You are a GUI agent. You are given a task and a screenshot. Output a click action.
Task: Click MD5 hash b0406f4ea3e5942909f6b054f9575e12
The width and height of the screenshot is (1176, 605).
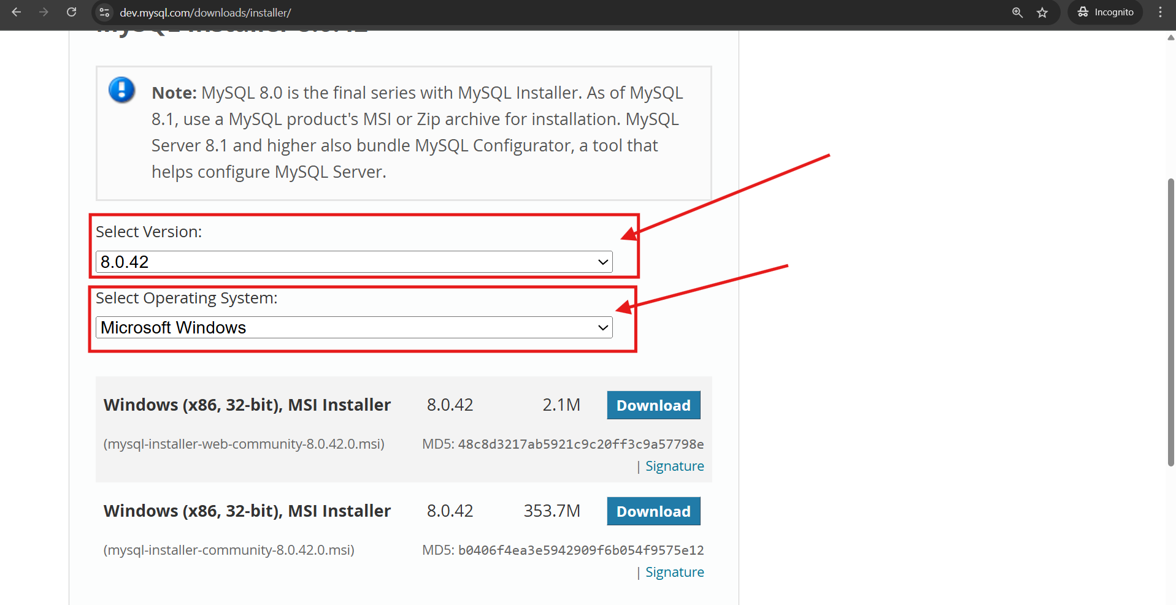[581, 550]
